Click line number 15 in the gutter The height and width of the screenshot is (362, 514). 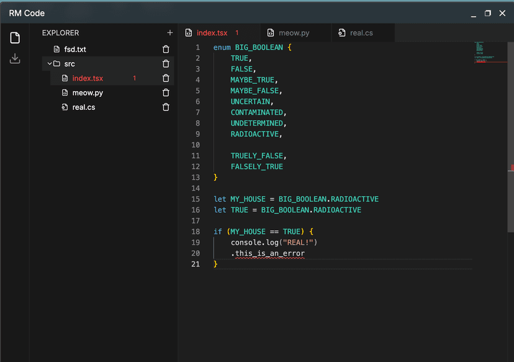pyautogui.click(x=196, y=199)
